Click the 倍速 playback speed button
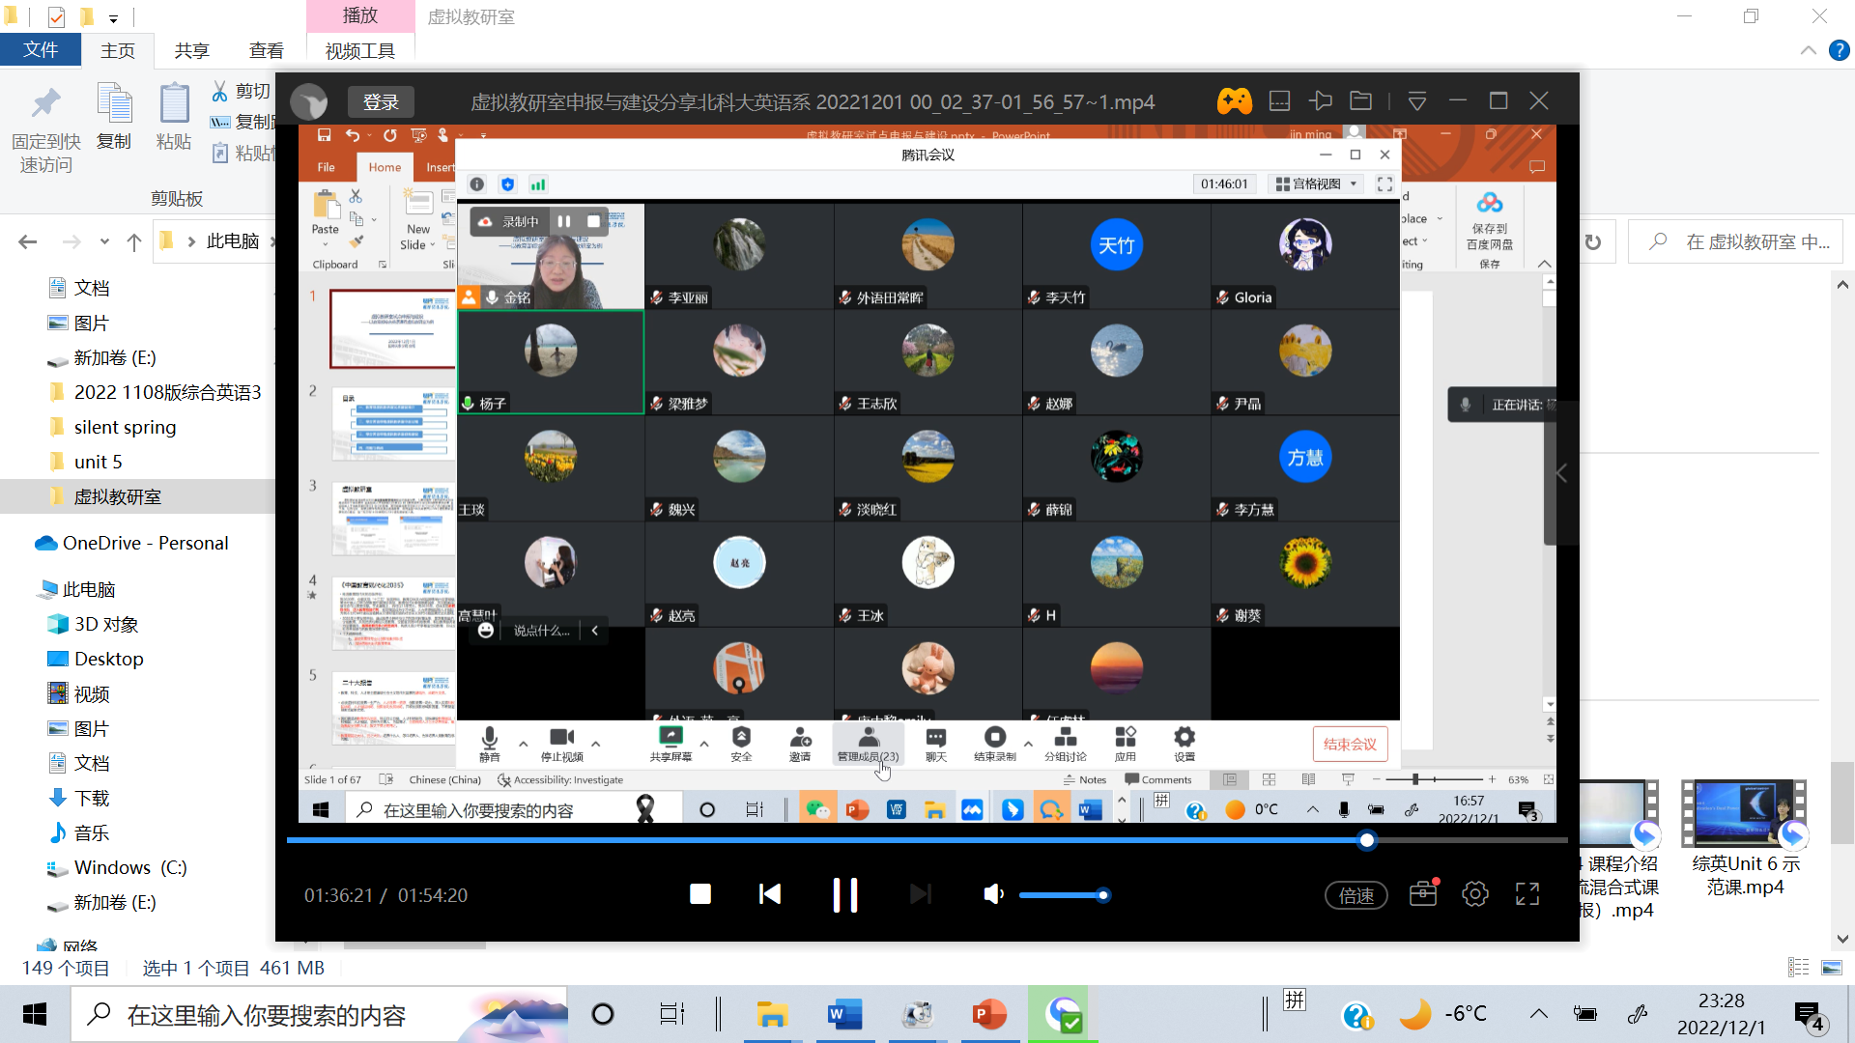Screen dimensions: 1855x1043 [1356, 895]
